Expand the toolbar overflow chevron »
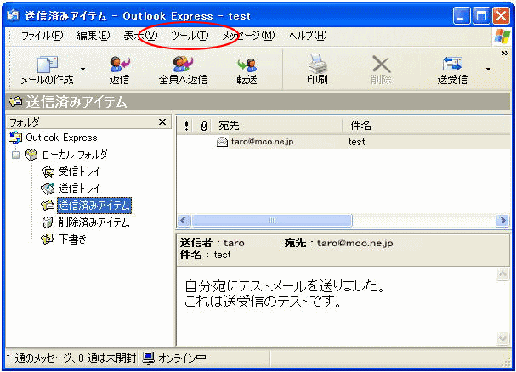 pyautogui.click(x=504, y=53)
